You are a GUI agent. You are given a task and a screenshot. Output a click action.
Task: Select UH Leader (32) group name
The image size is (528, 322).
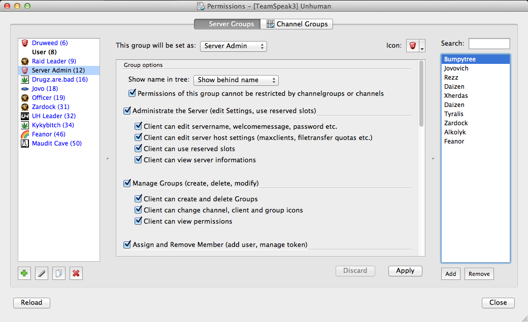[x=53, y=116]
